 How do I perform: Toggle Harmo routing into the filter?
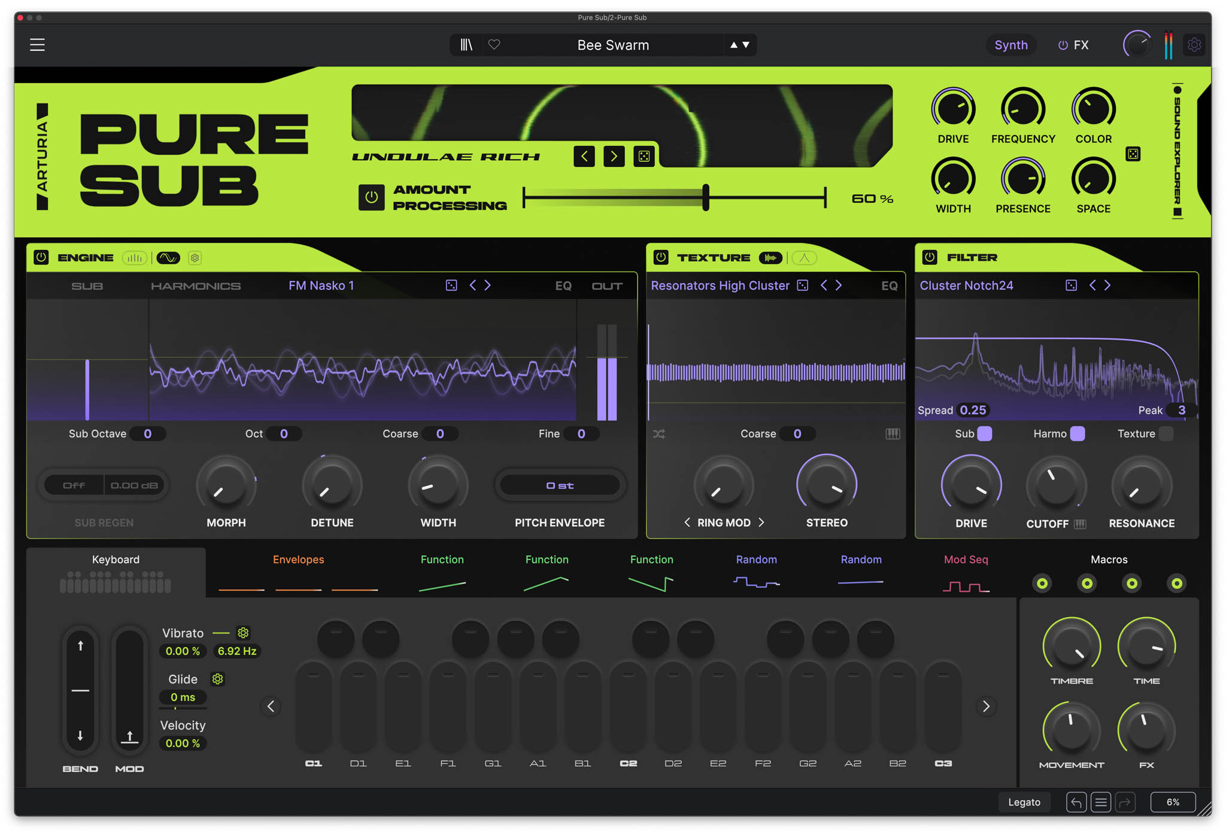(x=1077, y=434)
